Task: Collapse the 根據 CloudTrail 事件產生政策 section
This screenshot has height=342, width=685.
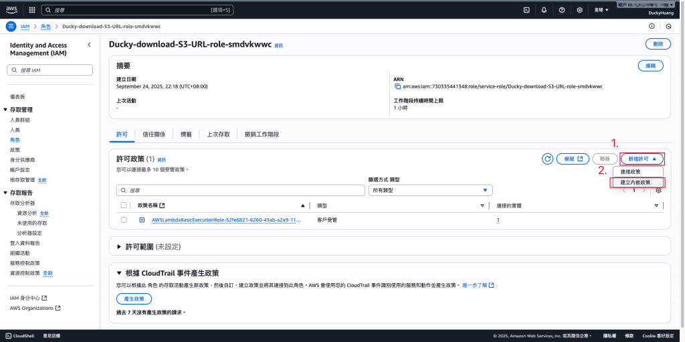Action: [119, 273]
